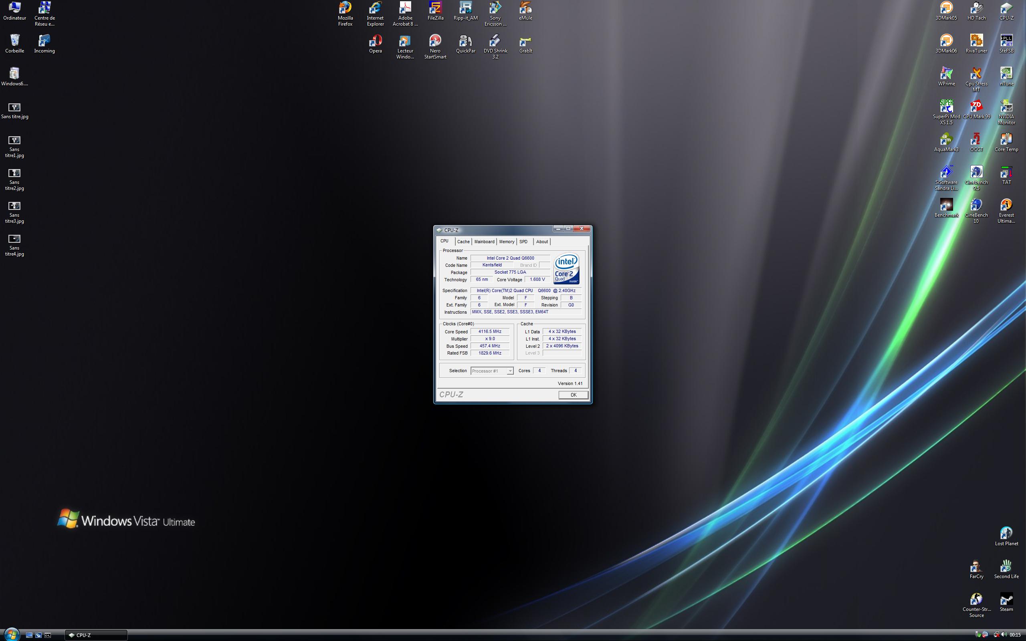Select the Lost Planet game shortcut
Screen dimensions: 1026x641
pos(1006,536)
